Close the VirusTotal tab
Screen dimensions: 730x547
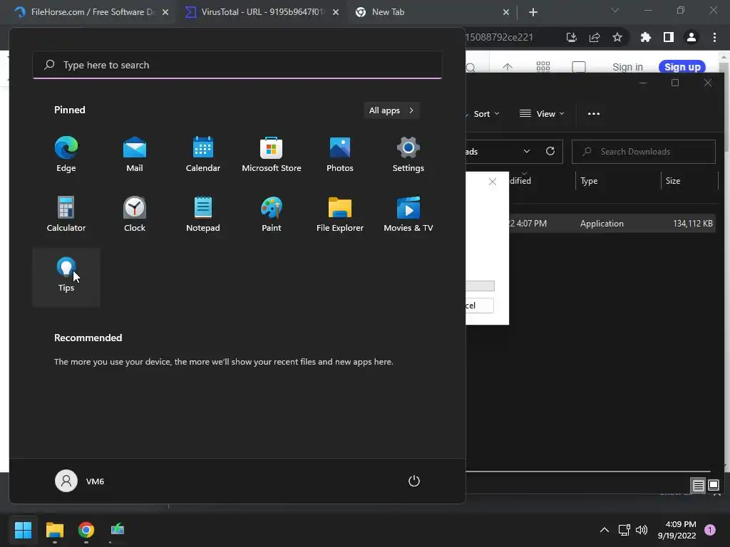tap(336, 12)
